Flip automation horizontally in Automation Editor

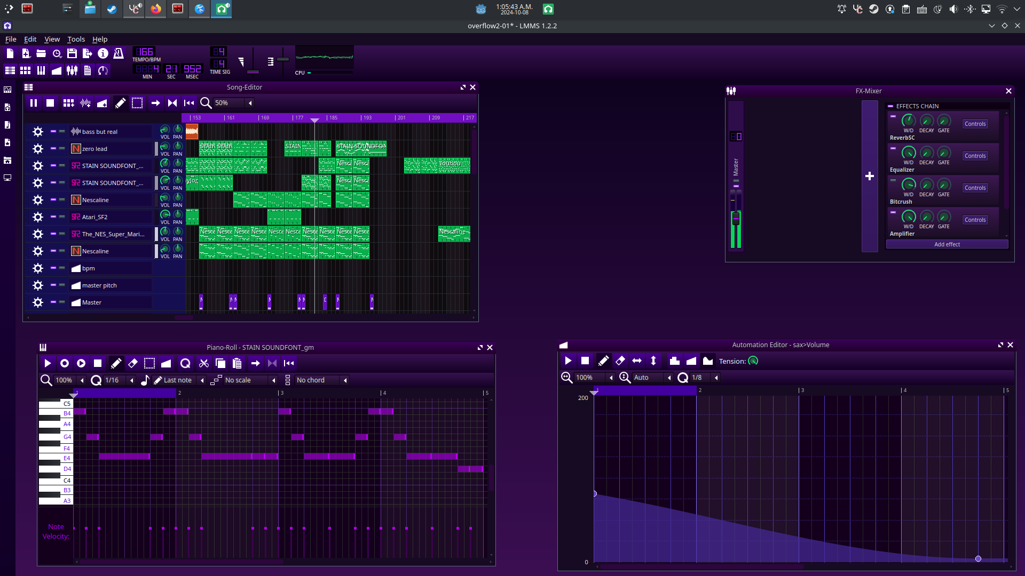pyautogui.click(x=637, y=361)
